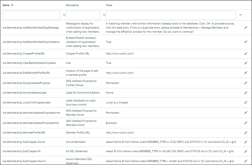Click pencil icon for ChapterProfileURL
The image size is (252, 165).
(x=246, y=54)
